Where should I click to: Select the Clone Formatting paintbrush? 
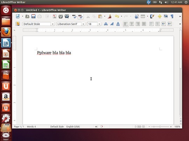tap(110, 16)
